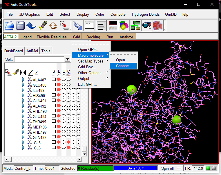This screenshot has height=175, width=221.
Task: Click the Docking button
Action: [93, 37]
